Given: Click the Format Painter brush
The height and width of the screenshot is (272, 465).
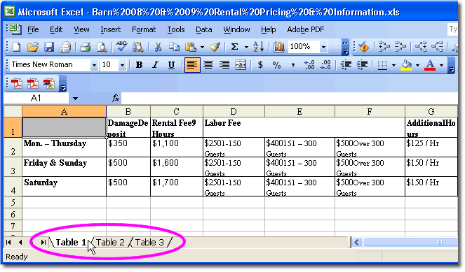Looking at the screenshot, I should click(215, 47).
